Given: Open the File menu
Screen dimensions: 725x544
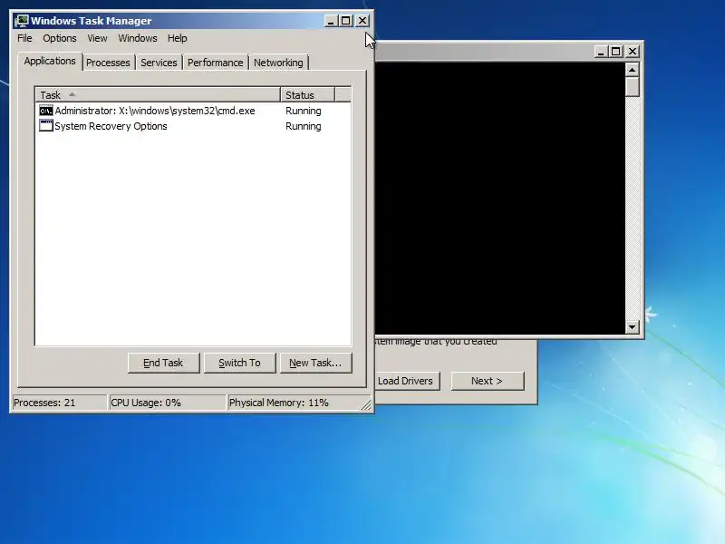Looking at the screenshot, I should pyautogui.click(x=24, y=38).
